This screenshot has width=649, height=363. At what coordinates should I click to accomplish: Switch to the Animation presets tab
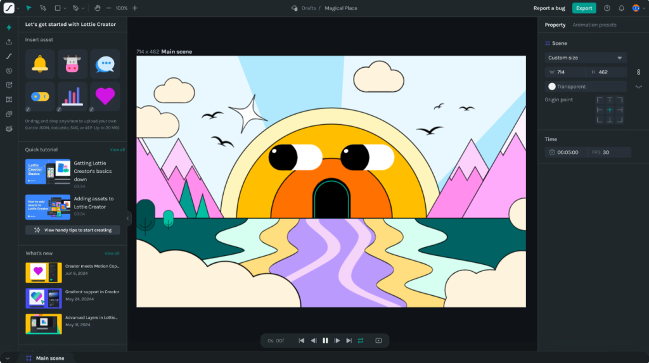[x=594, y=25]
